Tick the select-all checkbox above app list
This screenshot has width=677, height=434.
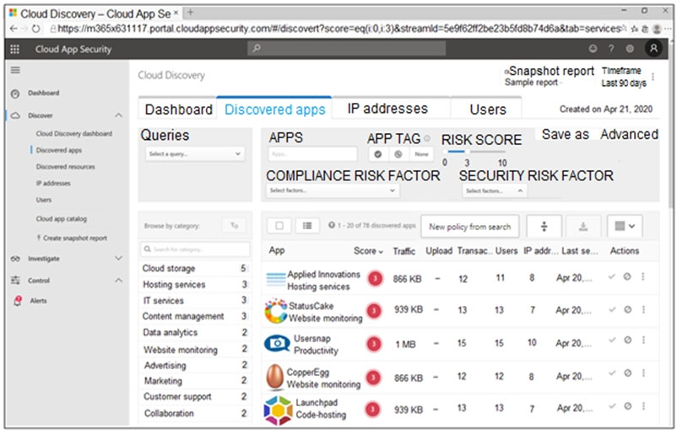pyautogui.click(x=280, y=226)
